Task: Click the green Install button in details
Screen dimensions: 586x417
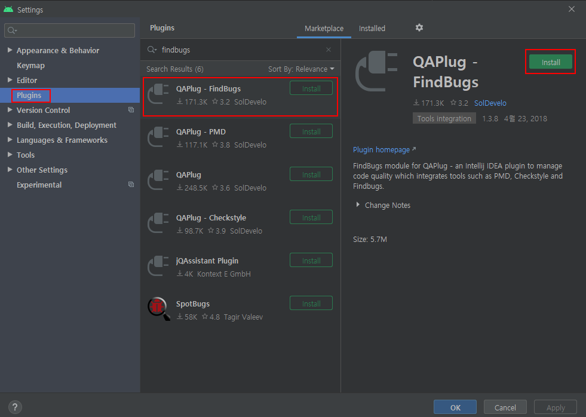Action: [551, 62]
